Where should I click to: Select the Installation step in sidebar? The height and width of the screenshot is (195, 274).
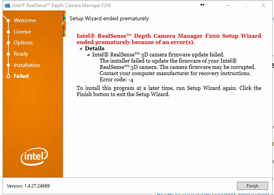coord(27,65)
